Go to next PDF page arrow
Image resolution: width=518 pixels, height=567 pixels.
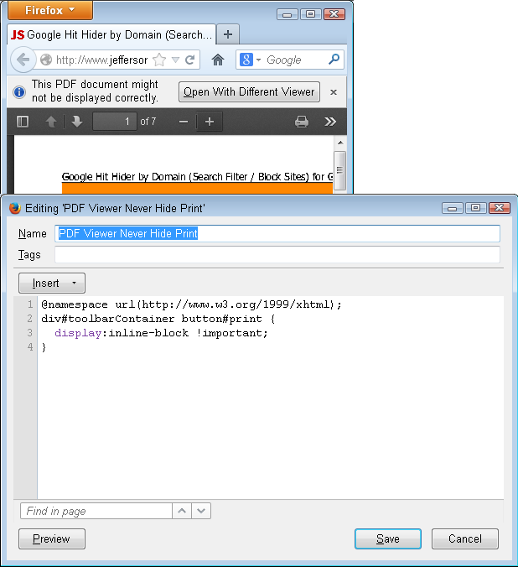pos(76,122)
